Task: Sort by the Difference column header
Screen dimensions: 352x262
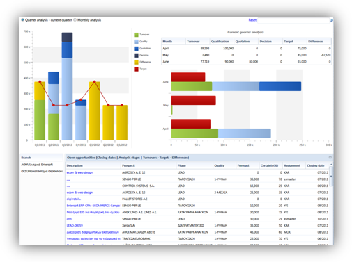Action: click(x=319, y=42)
